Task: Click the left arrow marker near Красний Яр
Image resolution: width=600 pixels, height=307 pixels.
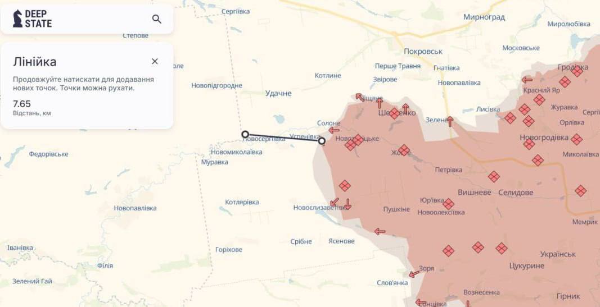Action: (x=527, y=80)
